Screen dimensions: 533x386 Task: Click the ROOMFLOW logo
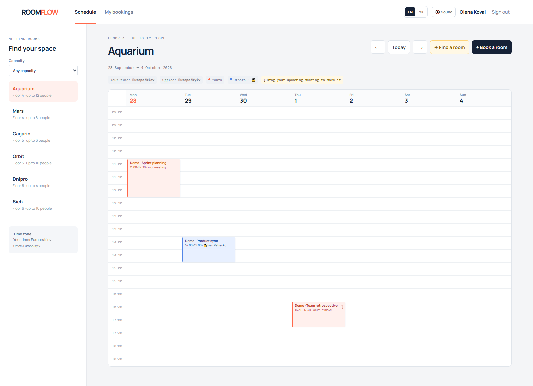40,12
